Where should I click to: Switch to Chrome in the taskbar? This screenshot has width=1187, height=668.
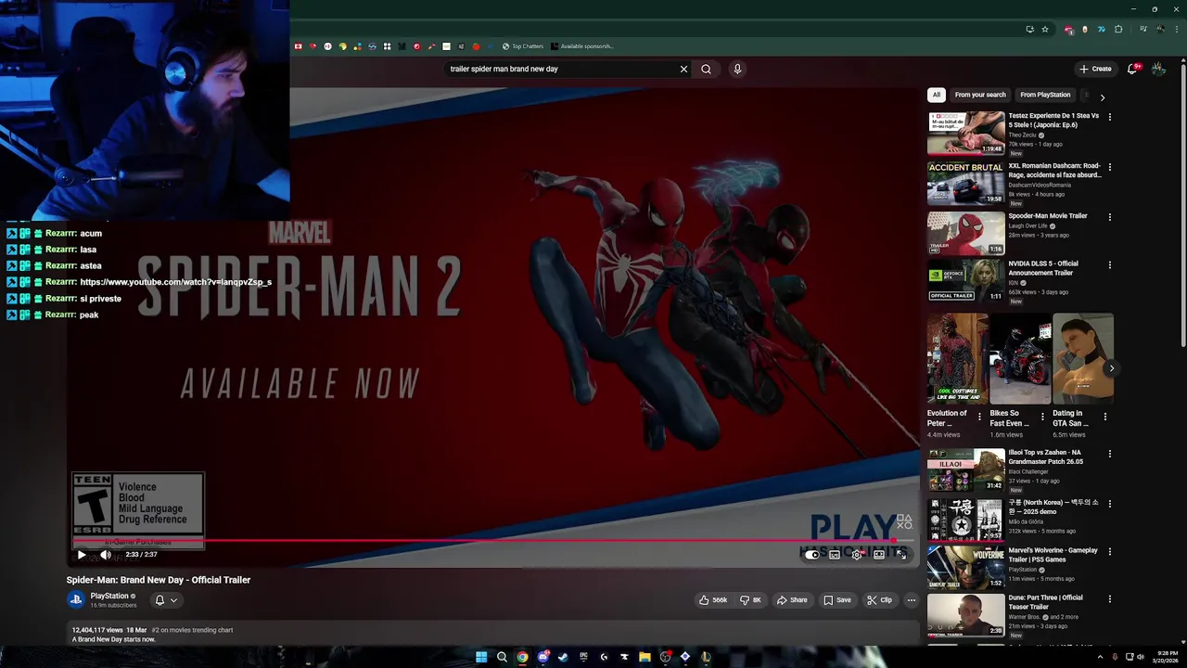pos(522,657)
